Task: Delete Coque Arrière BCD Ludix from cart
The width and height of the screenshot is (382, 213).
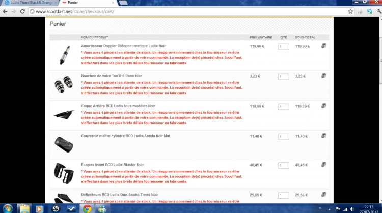Action: coord(323,106)
